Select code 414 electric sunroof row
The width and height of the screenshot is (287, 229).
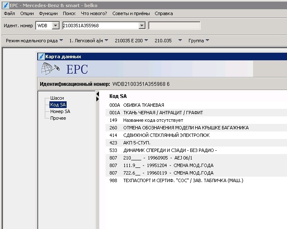[196, 135]
